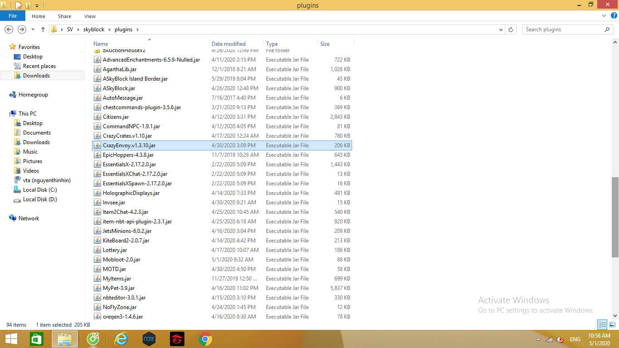Screen dimensions: 619x348
Task: Open the recent locations dropdown arrow
Action: point(33,30)
